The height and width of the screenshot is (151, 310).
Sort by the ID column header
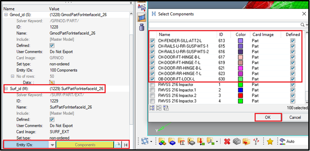(x=221, y=34)
